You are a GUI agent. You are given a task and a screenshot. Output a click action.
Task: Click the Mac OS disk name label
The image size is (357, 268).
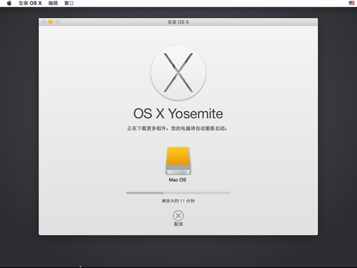177,180
